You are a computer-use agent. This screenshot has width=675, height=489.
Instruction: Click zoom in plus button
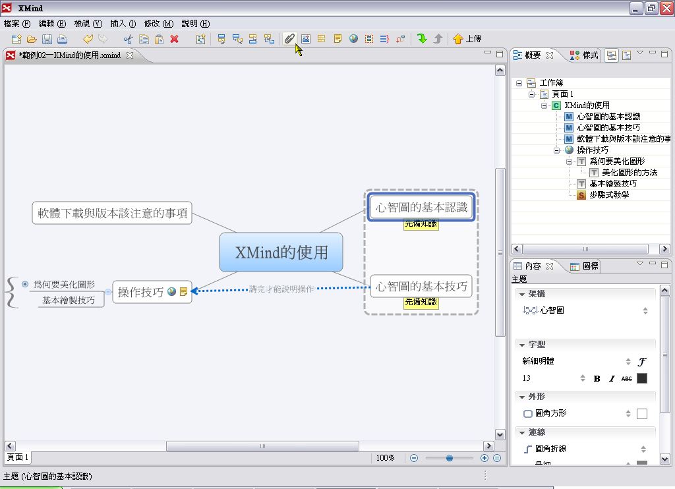pos(484,458)
